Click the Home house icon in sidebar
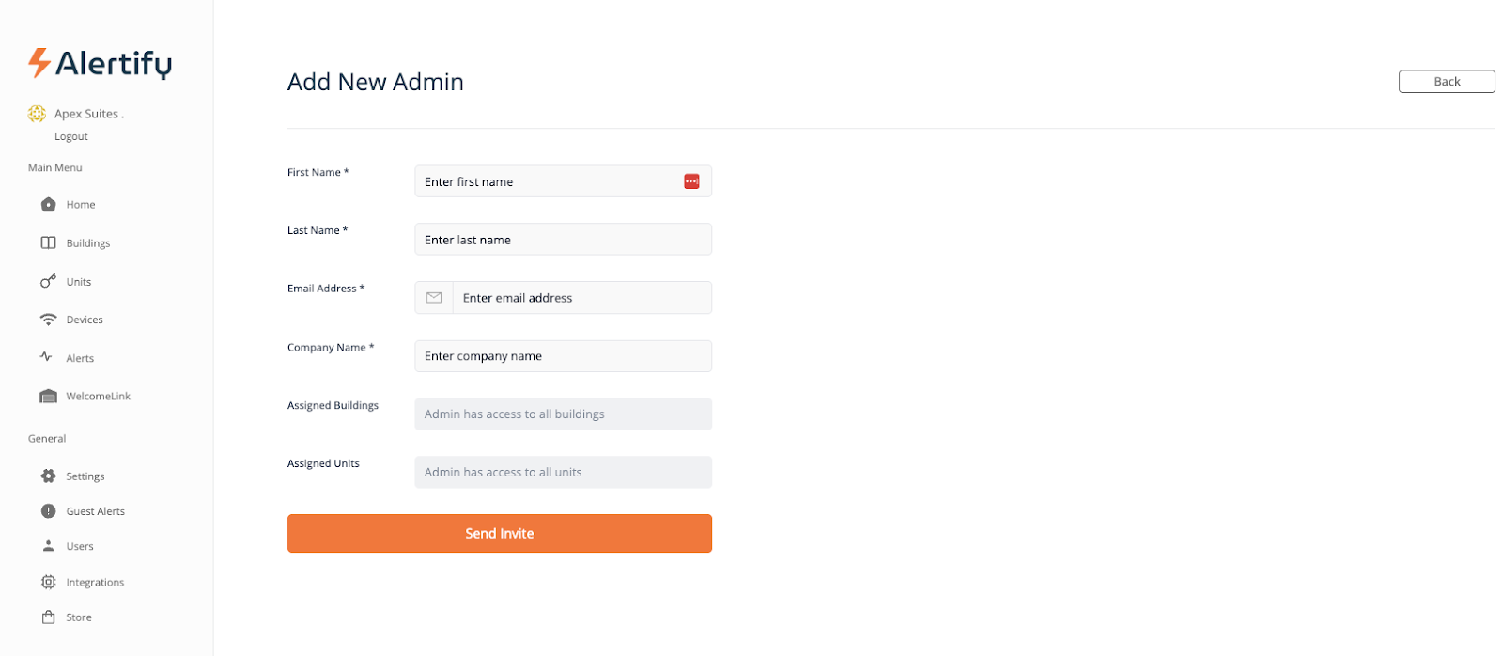 [x=49, y=205]
